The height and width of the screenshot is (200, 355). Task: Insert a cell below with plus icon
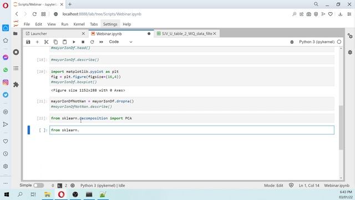[x=37, y=42]
